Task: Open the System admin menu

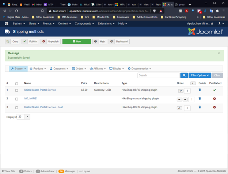Action: click(x=19, y=23)
